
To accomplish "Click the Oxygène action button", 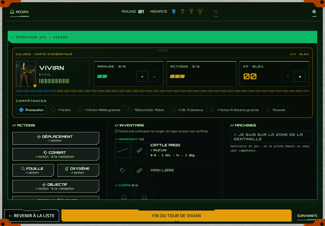I will point(78,170).
